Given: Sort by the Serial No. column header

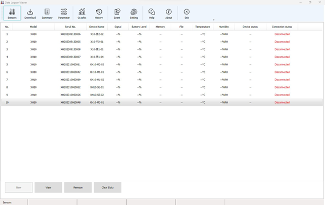Looking at the screenshot, I should tap(70, 27).
